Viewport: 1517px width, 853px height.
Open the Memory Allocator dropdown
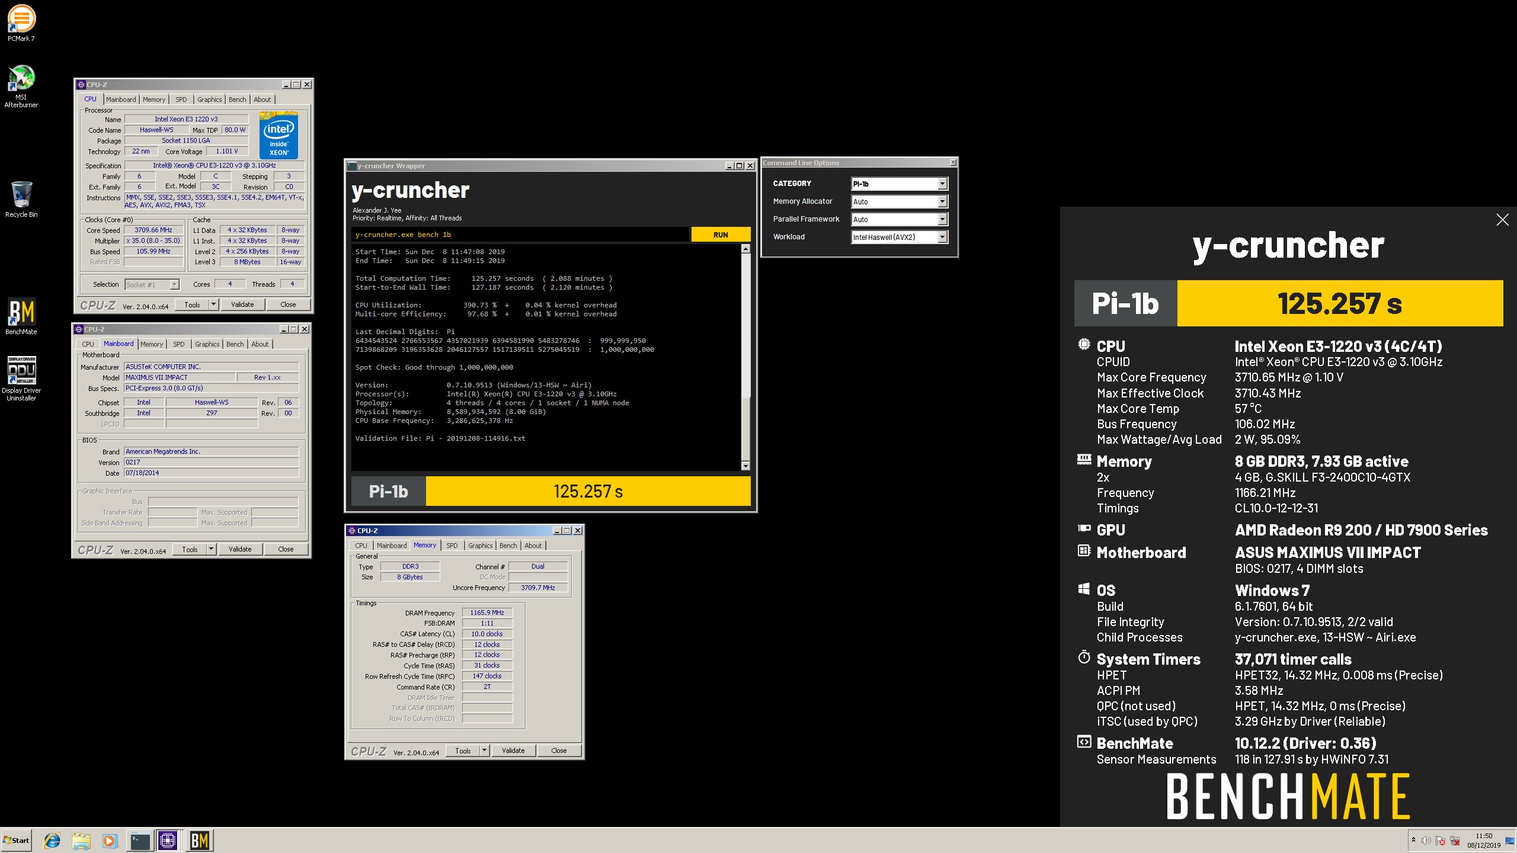900,201
